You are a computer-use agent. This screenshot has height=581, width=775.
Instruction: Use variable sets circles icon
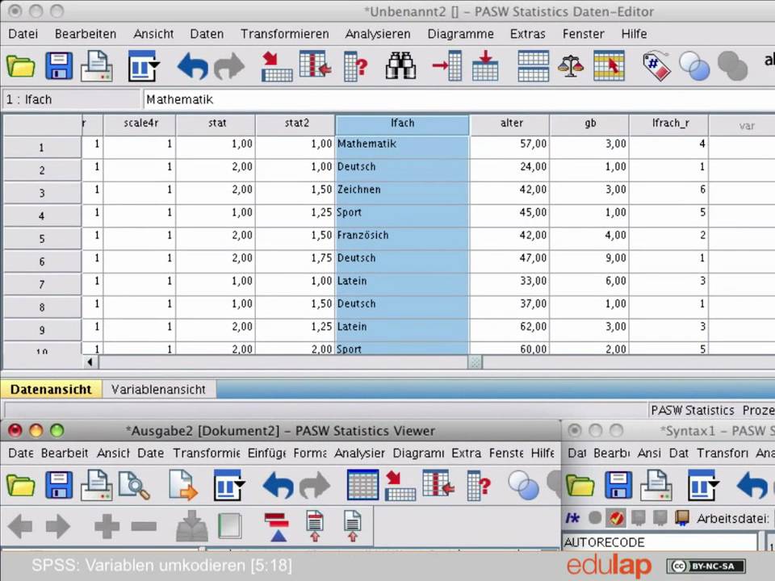pos(694,66)
